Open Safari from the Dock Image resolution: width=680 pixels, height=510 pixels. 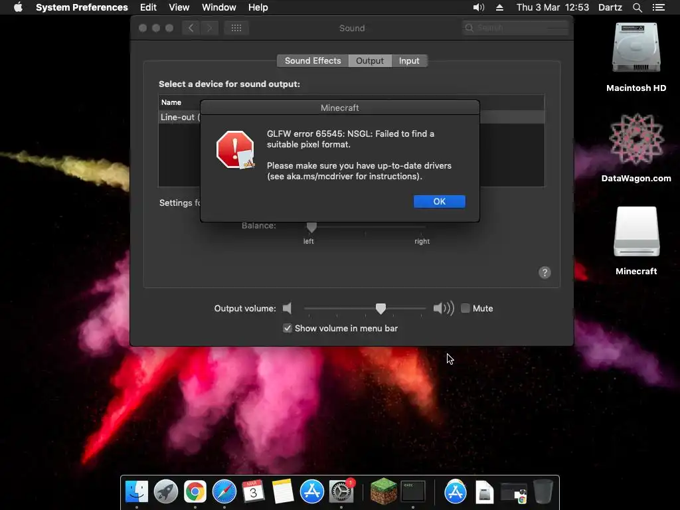(x=224, y=492)
